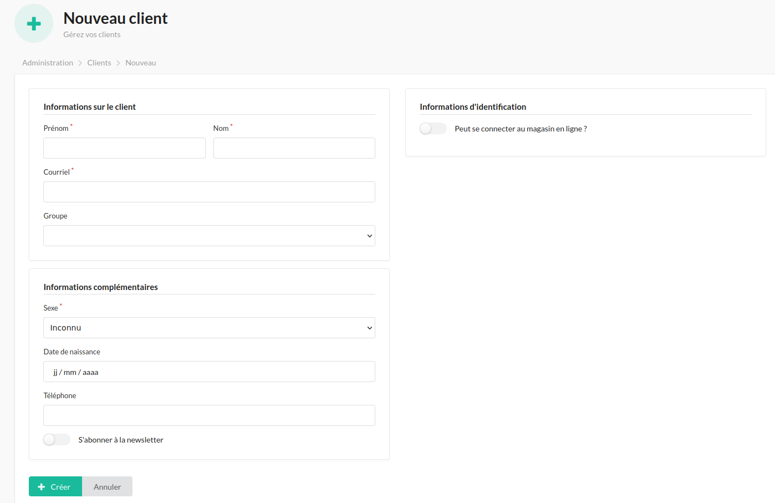Click the 'Informations sur le client' heading
Screen dimensions: 775x503
pyautogui.click(x=90, y=106)
